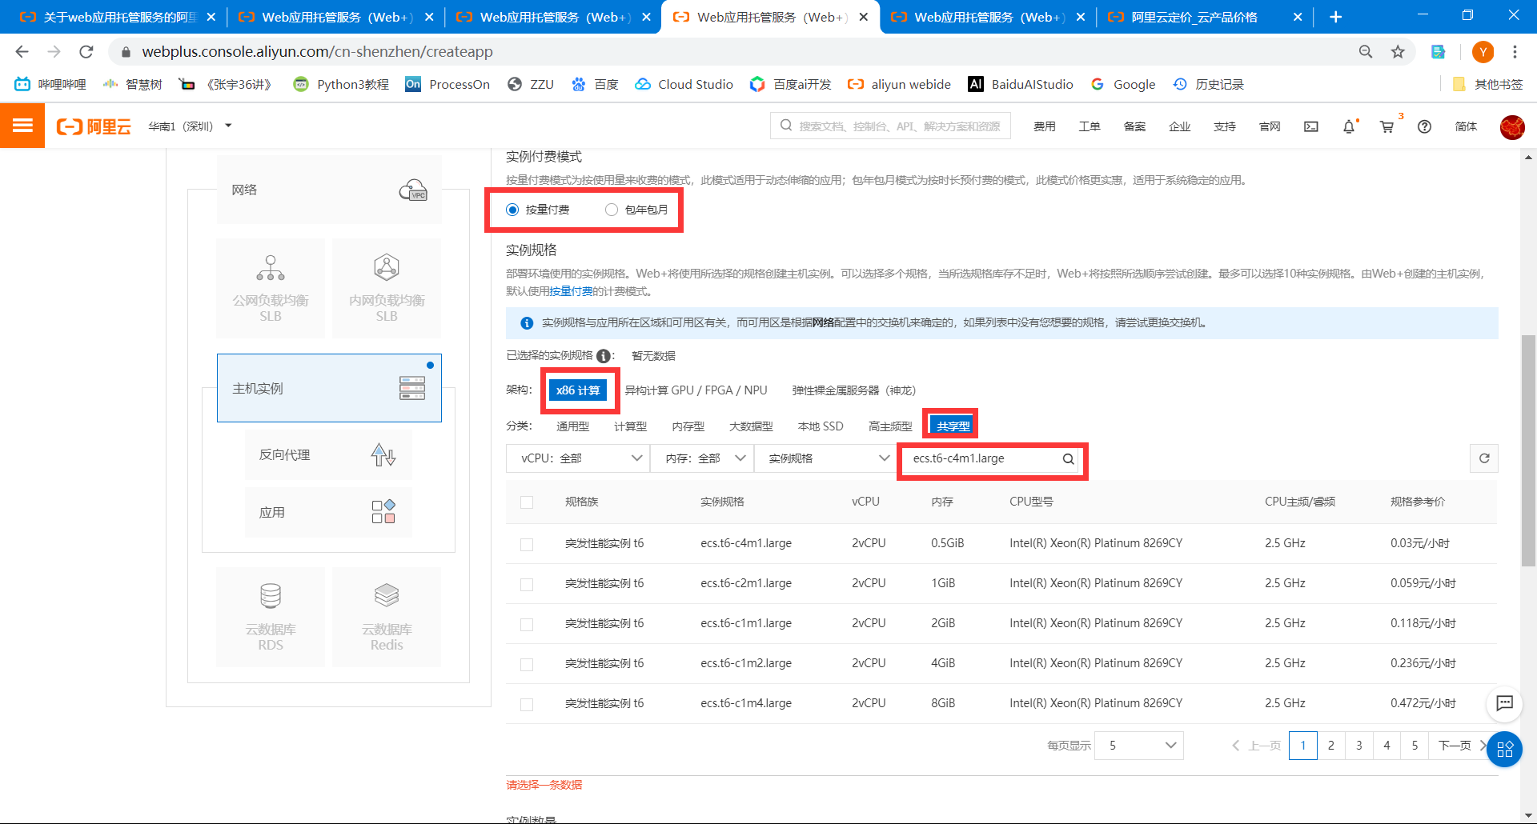Expand the 内存 filter dropdown
Image resolution: width=1537 pixels, height=824 pixels.
pyautogui.click(x=702, y=458)
